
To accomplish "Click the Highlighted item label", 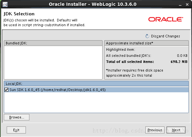I will tap(120, 49).
